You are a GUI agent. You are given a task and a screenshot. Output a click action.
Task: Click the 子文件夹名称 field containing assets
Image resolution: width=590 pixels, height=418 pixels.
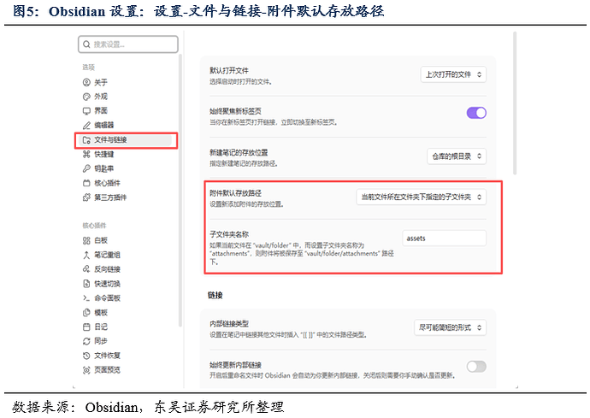(x=445, y=238)
